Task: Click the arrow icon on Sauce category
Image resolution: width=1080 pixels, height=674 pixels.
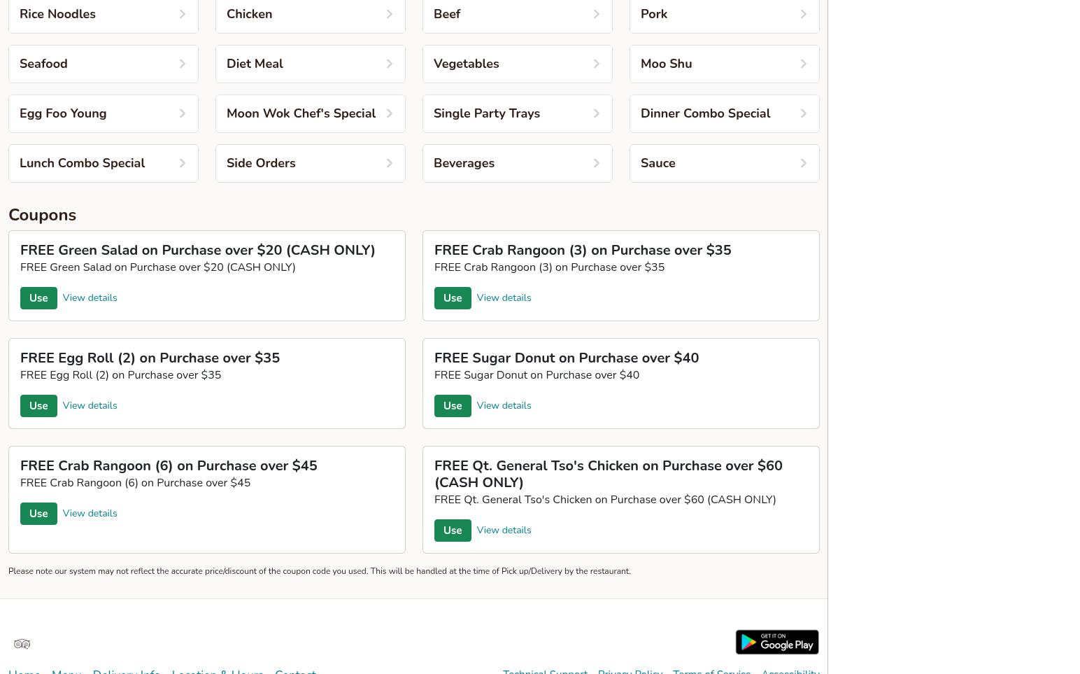Action: (803, 164)
